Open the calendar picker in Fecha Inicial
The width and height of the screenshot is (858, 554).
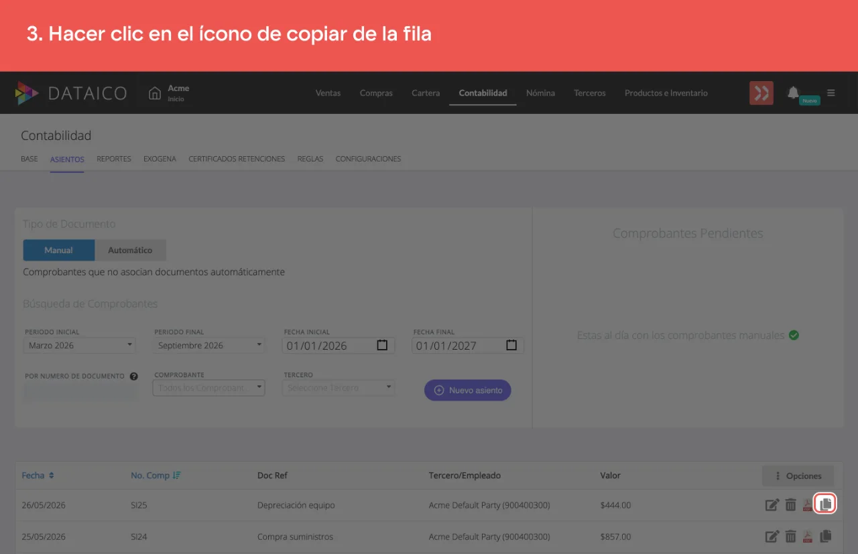(382, 346)
